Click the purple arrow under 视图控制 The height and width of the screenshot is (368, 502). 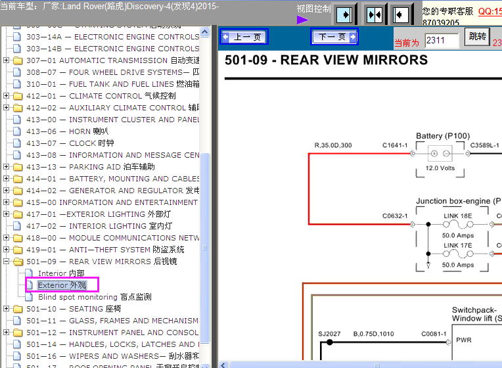point(302,20)
